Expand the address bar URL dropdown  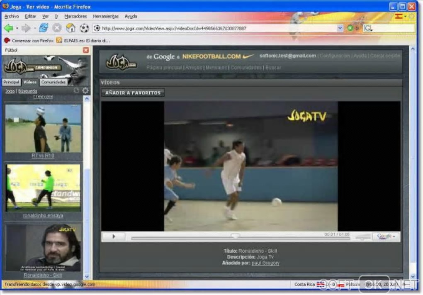click(x=340, y=28)
